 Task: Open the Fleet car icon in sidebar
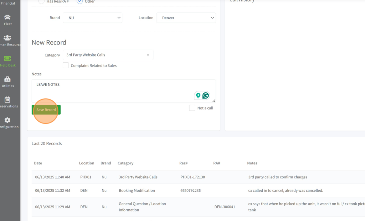(7, 17)
